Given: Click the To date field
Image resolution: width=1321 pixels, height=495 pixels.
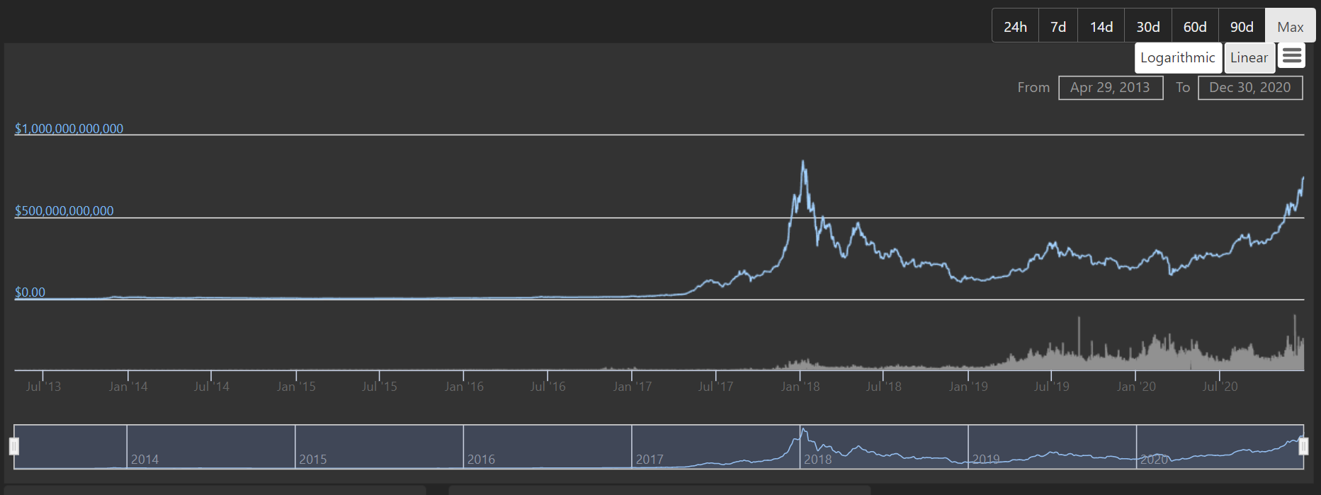Looking at the screenshot, I should coord(1249,88).
